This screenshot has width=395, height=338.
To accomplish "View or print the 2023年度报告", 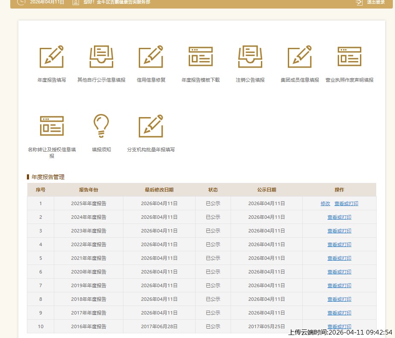I will [x=339, y=231].
